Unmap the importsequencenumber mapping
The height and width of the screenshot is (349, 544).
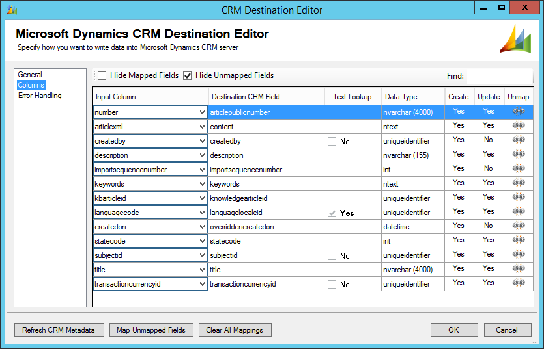click(x=519, y=168)
